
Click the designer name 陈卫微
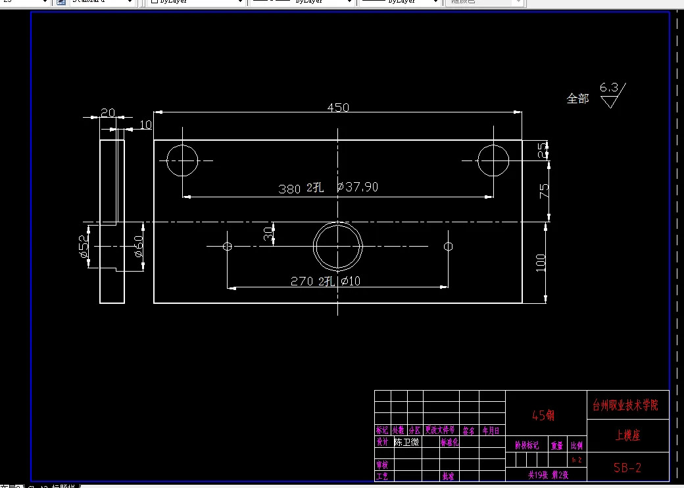pos(406,442)
